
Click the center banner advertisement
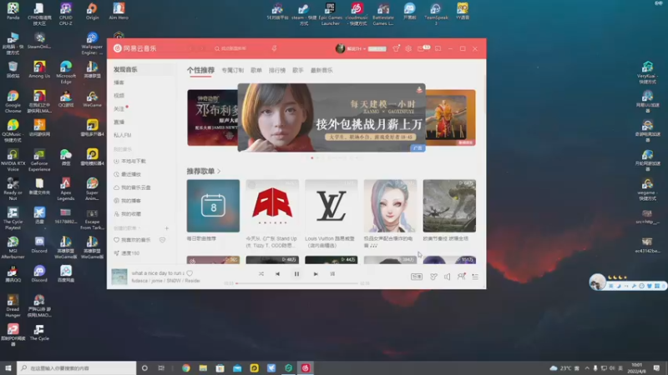tap(331, 117)
